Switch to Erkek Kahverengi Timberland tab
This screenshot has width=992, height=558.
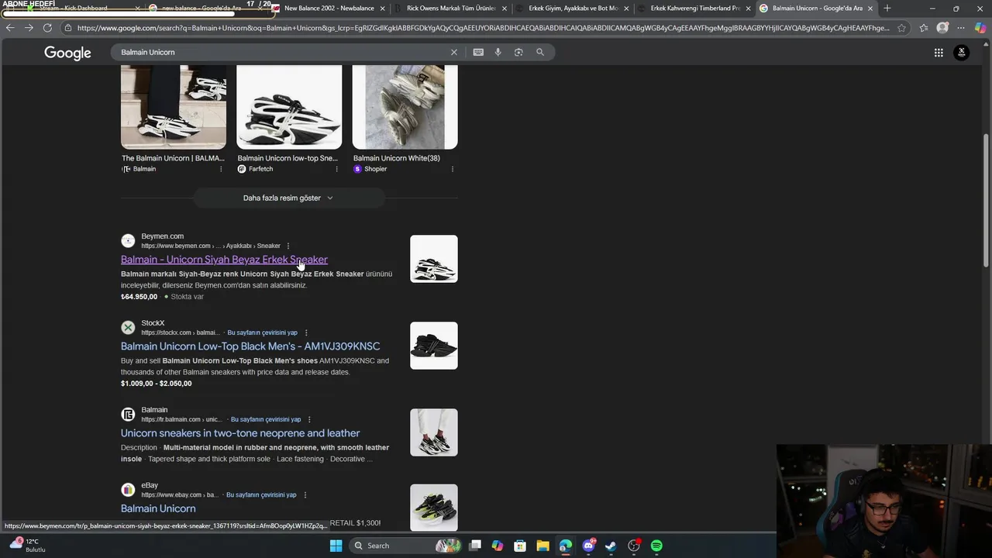pyautogui.click(x=695, y=9)
